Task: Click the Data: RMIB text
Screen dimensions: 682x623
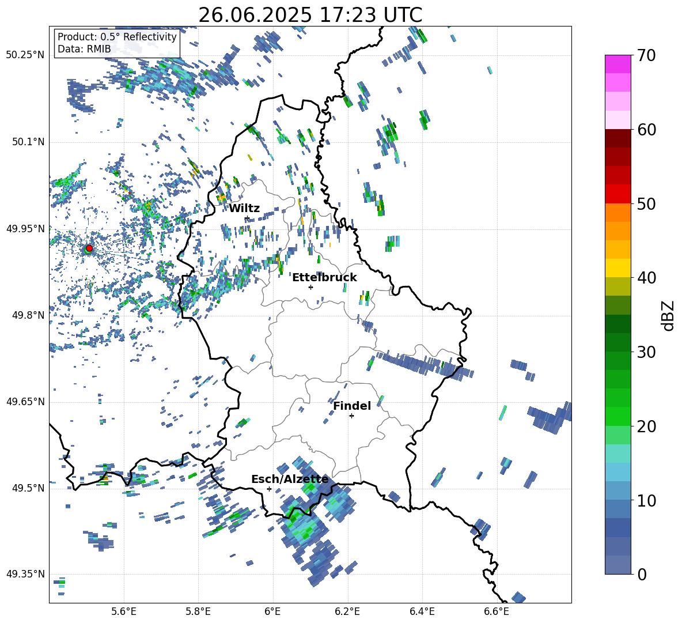Action: point(84,49)
